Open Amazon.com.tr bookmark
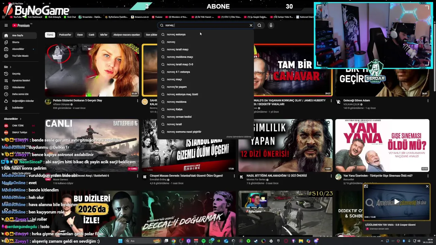Image resolution: width=436 pixels, height=245 pixels. pyautogui.click(x=140, y=17)
